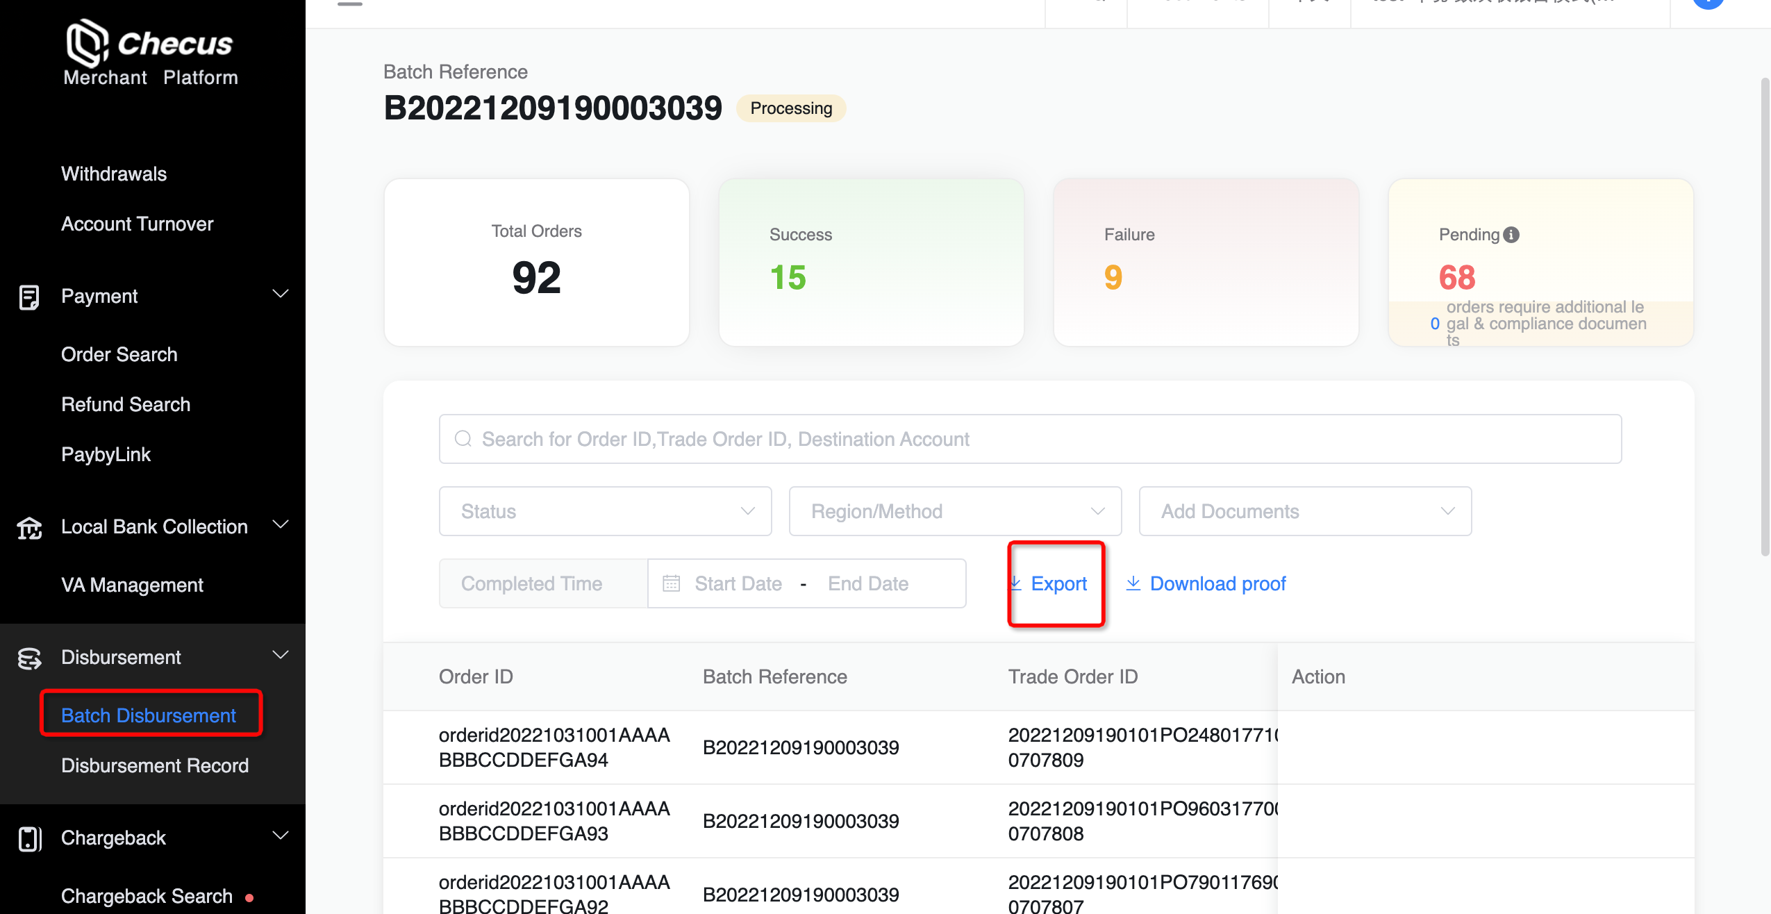This screenshot has height=914, width=1771.
Task: Open the Region/Method dropdown
Action: click(x=954, y=511)
